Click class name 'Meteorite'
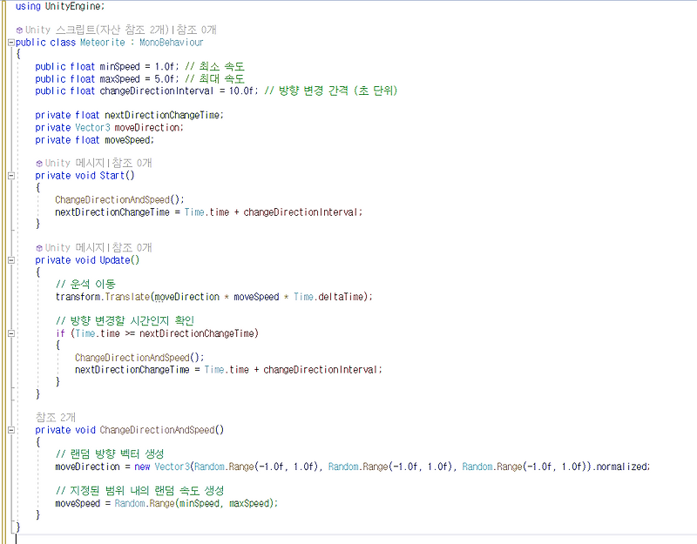Viewport: 697px width, 544px height. pos(103,42)
